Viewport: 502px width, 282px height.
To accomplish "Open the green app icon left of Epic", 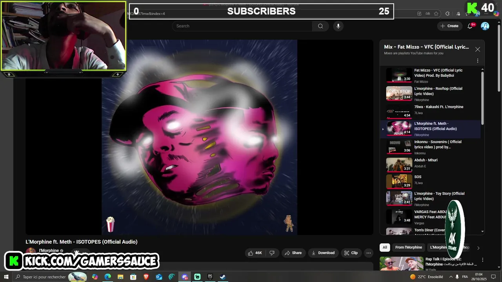I will [197, 277].
